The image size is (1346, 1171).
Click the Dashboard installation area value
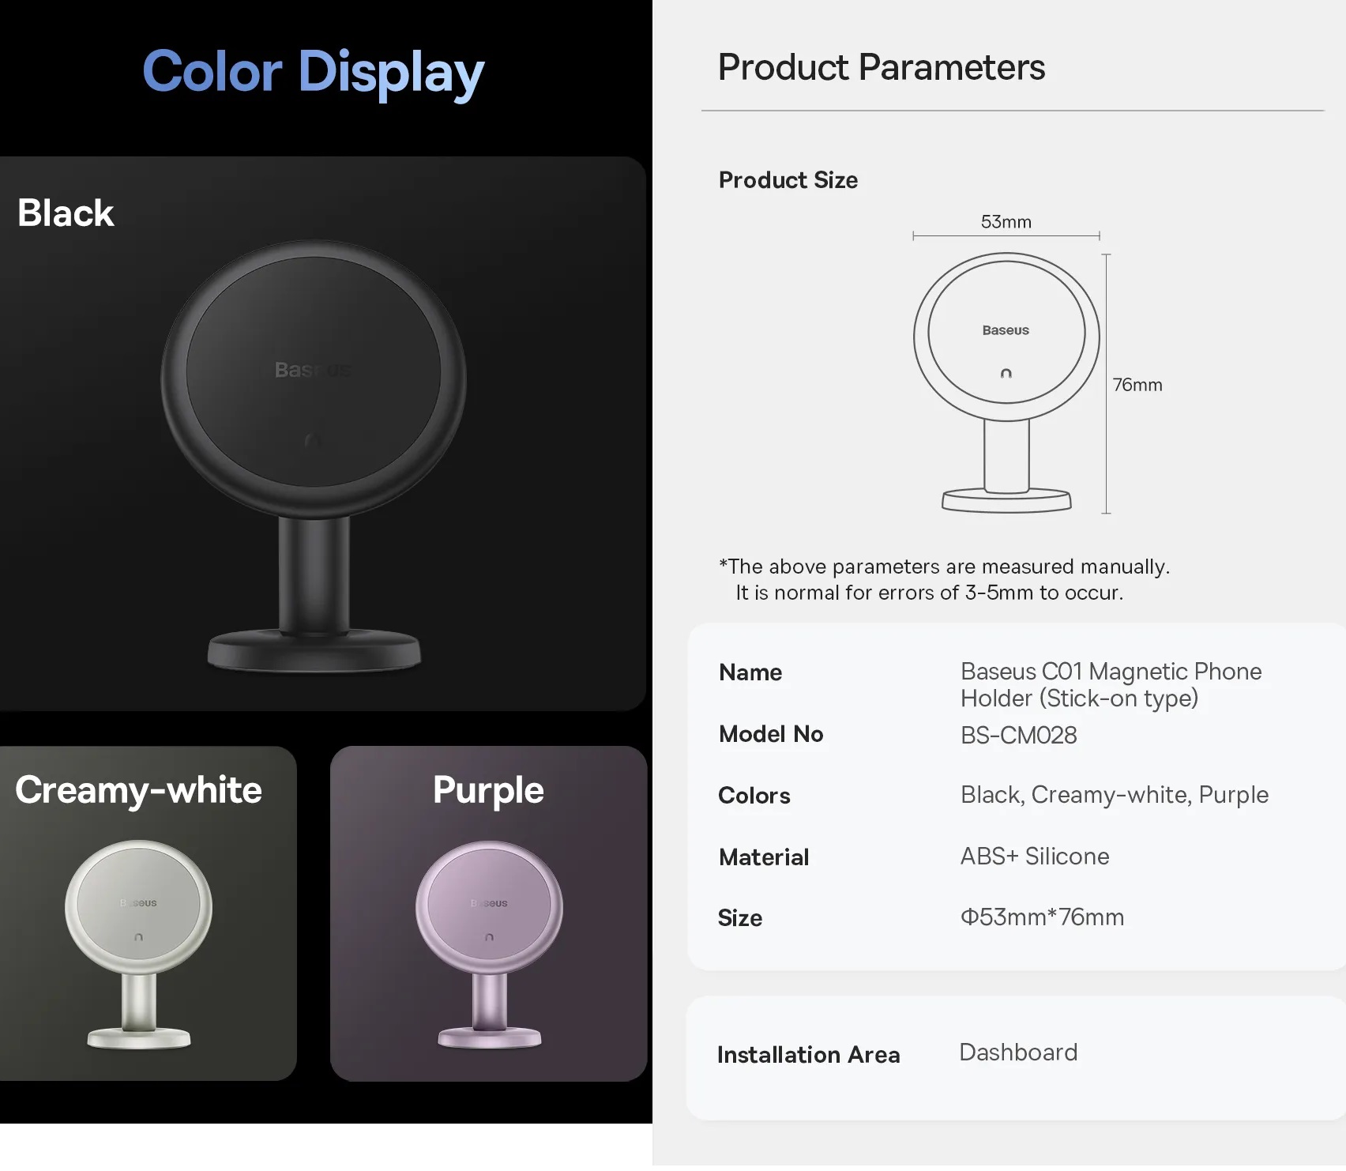tap(1018, 1052)
